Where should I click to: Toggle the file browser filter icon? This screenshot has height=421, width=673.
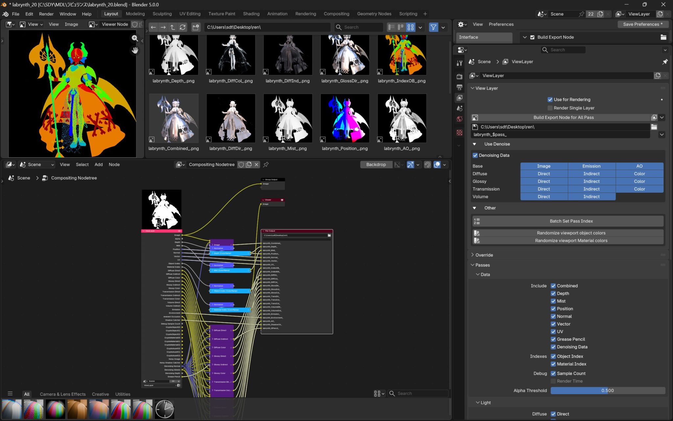click(433, 27)
